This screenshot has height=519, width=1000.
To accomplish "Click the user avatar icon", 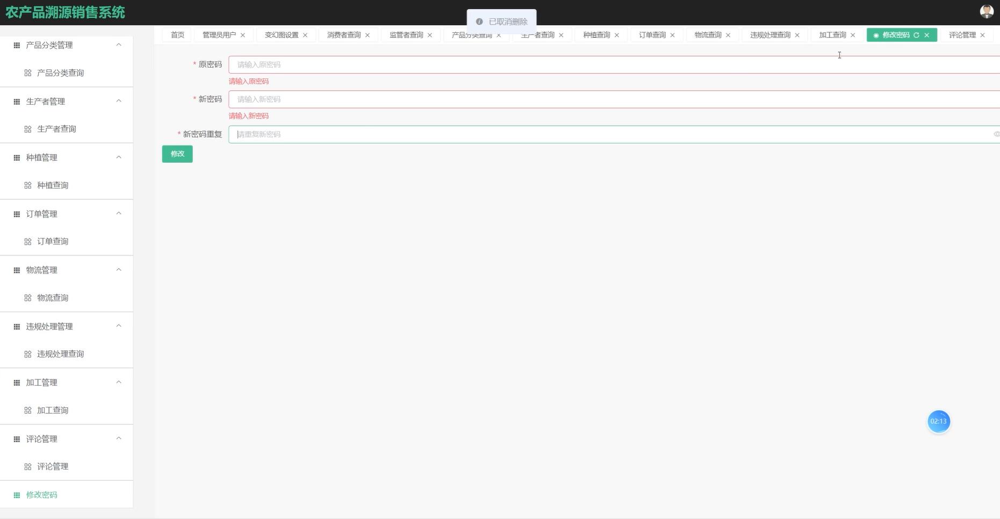I will click(986, 11).
